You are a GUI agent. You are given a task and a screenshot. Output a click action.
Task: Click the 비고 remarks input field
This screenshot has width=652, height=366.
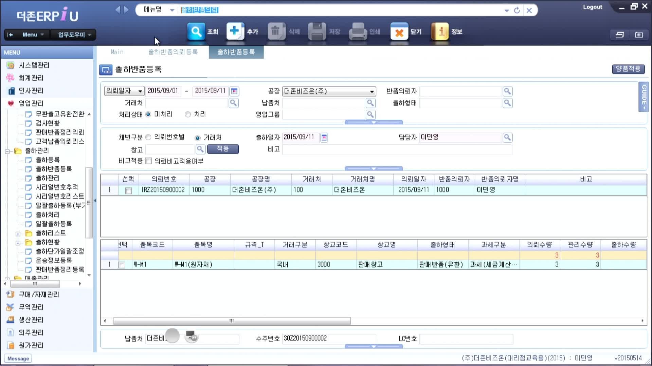(x=397, y=149)
